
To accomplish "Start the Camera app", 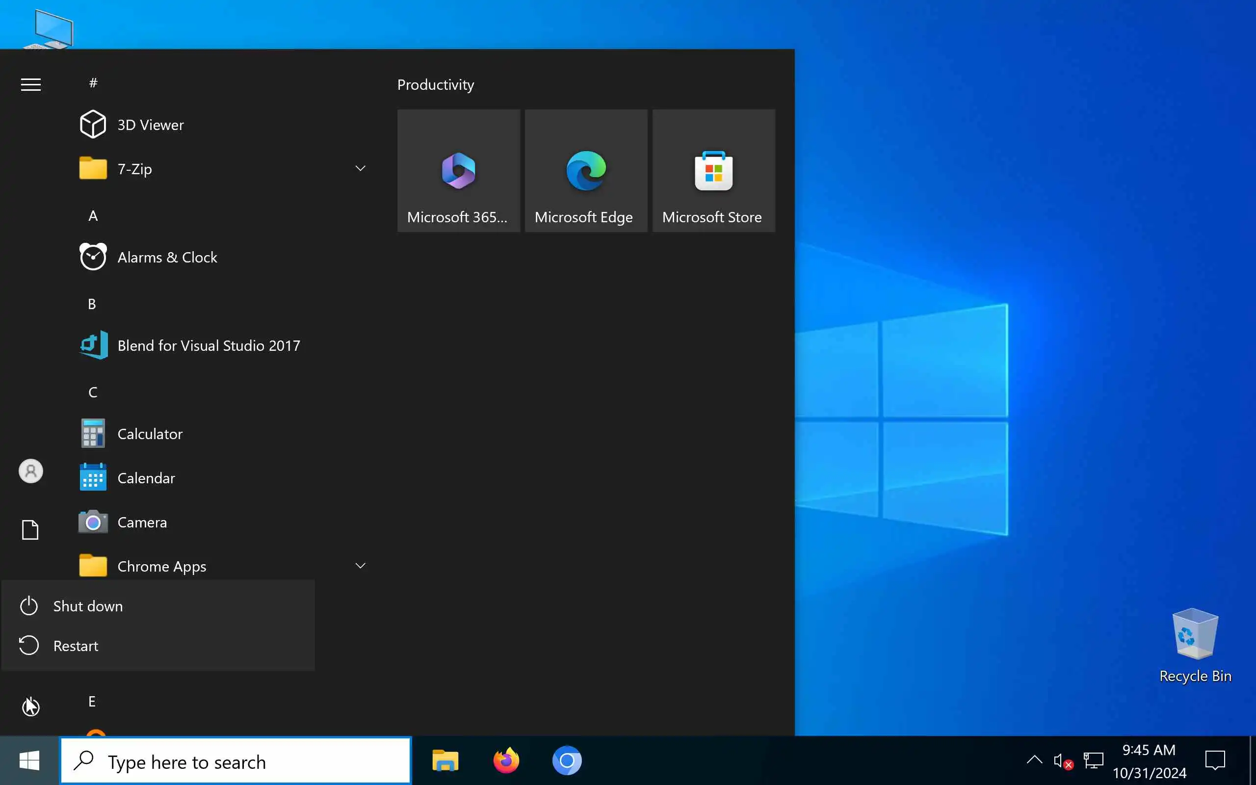I will tap(142, 522).
